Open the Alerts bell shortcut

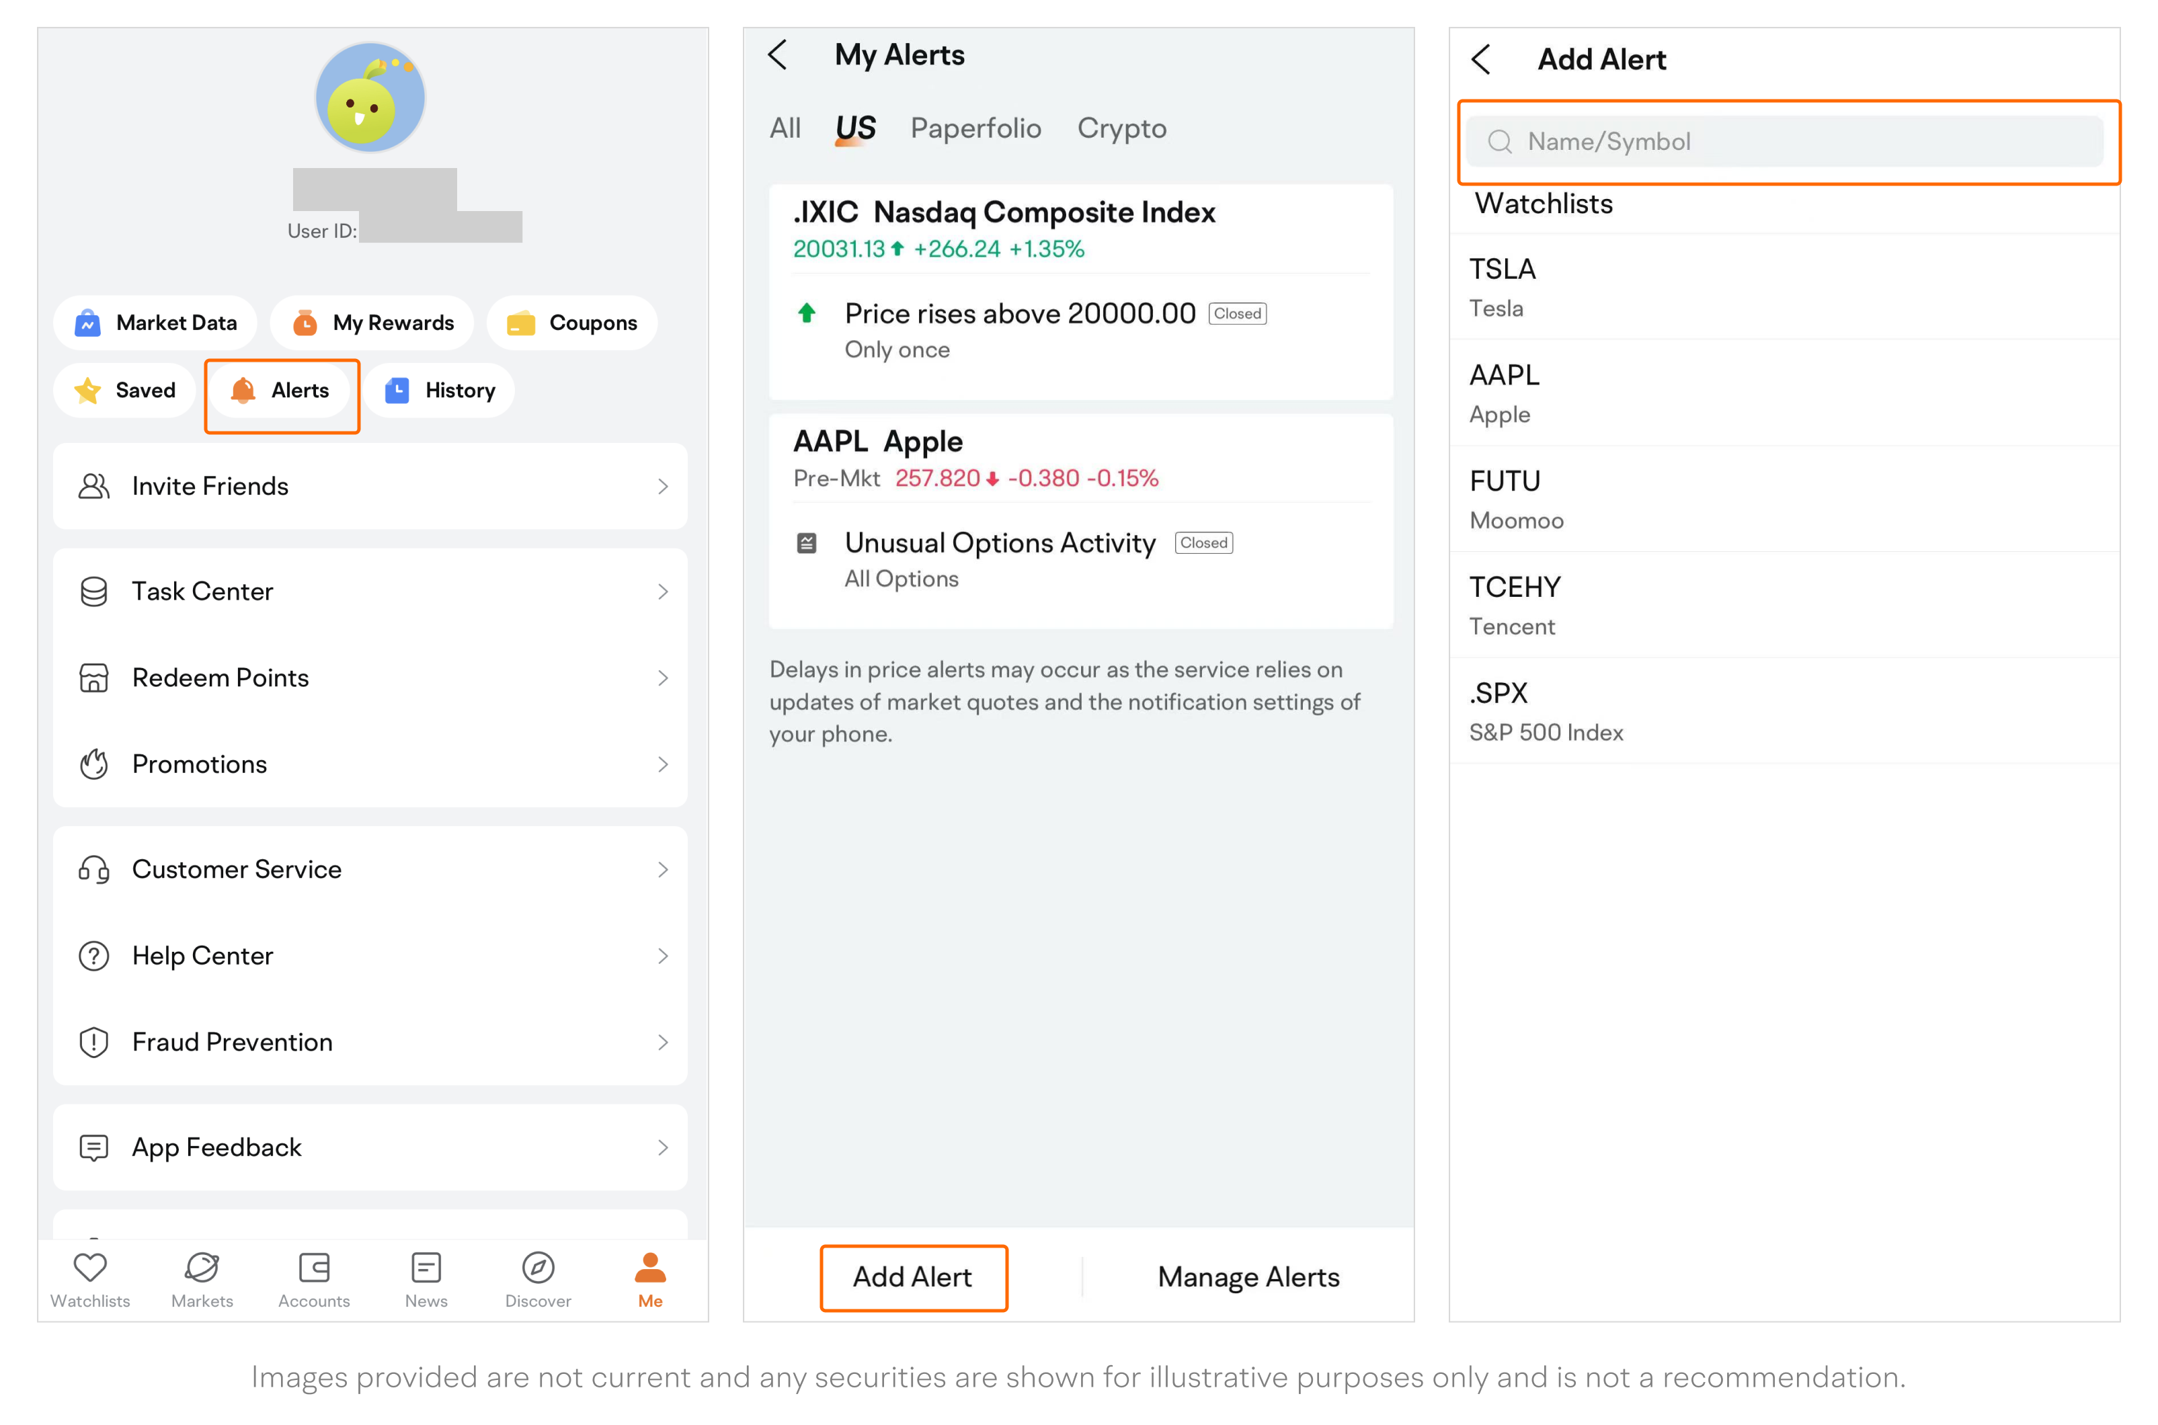(x=281, y=391)
